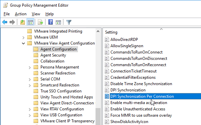Image resolution: width=201 pixels, height=125 pixels.
Task: Click the Back arrow toolbar icon
Action: click(5, 22)
